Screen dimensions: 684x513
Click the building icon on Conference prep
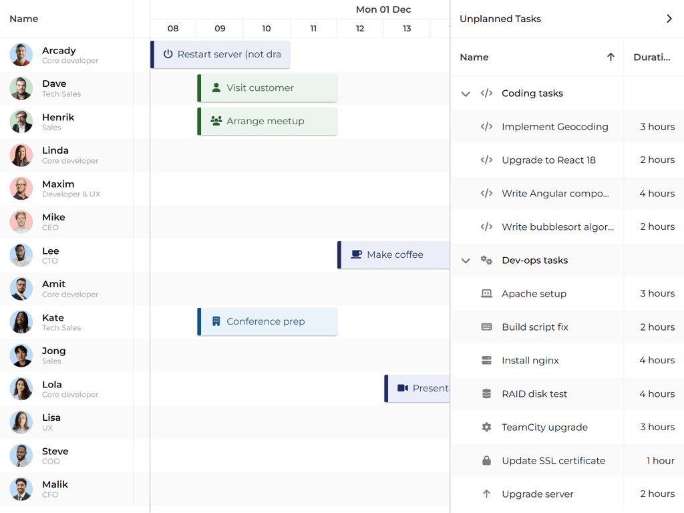coord(216,321)
